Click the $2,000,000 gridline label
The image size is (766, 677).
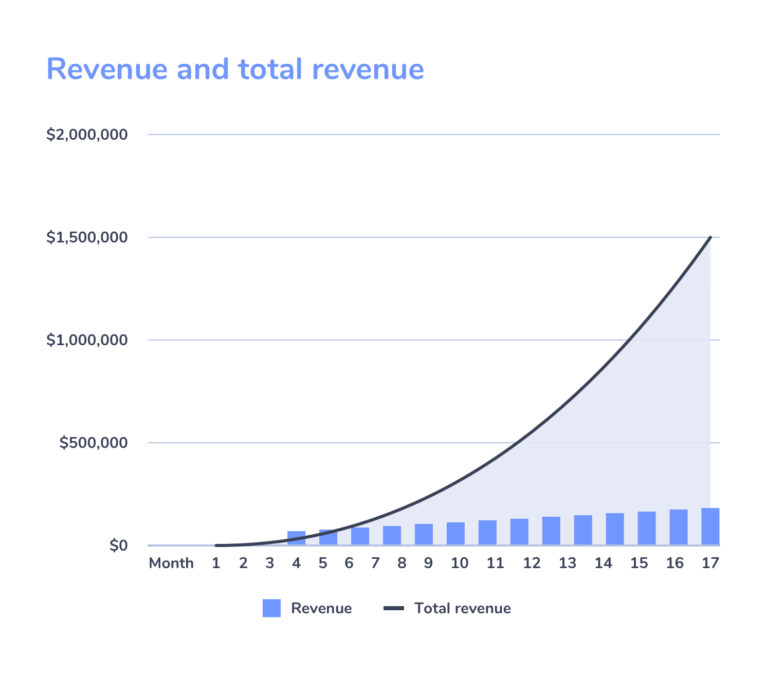pos(87,134)
